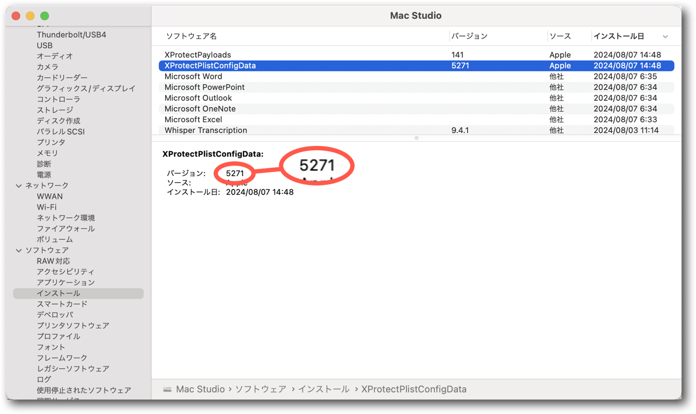The width and height of the screenshot is (696, 414).
Task: Select カードリーダー in sidebar
Action: click(62, 78)
